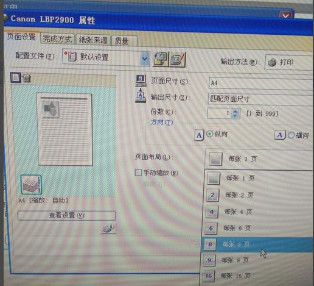The height and width of the screenshot is (286, 314).
Task: Click the add profile icon
Action: coord(161,59)
